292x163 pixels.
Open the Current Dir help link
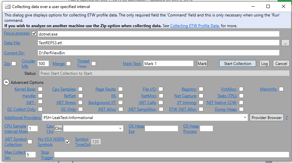click(x=14, y=53)
